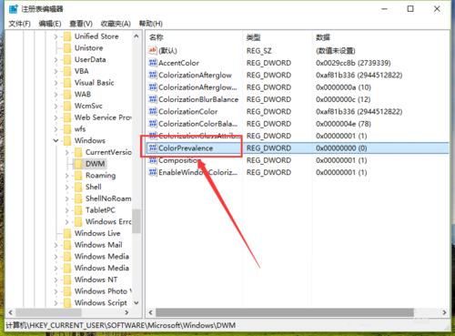Click the Windows Mail folder icon
The width and height of the screenshot is (455, 336).
(67, 245)
